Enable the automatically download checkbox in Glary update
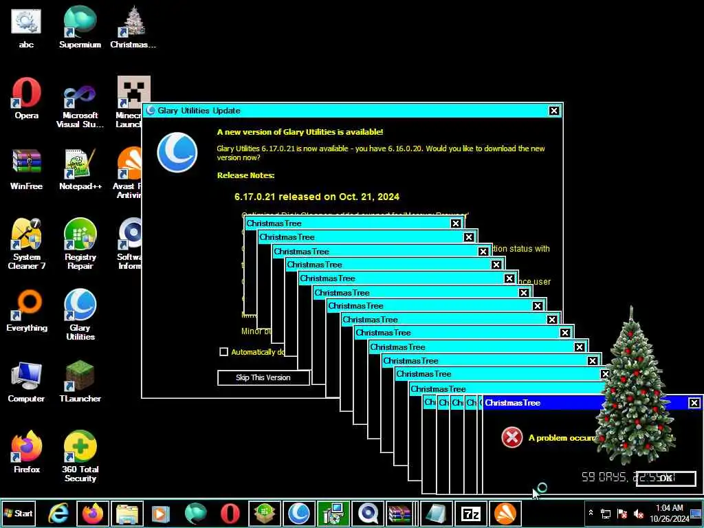The height and width of the screenshot is (528, 704). coord(223,352)
